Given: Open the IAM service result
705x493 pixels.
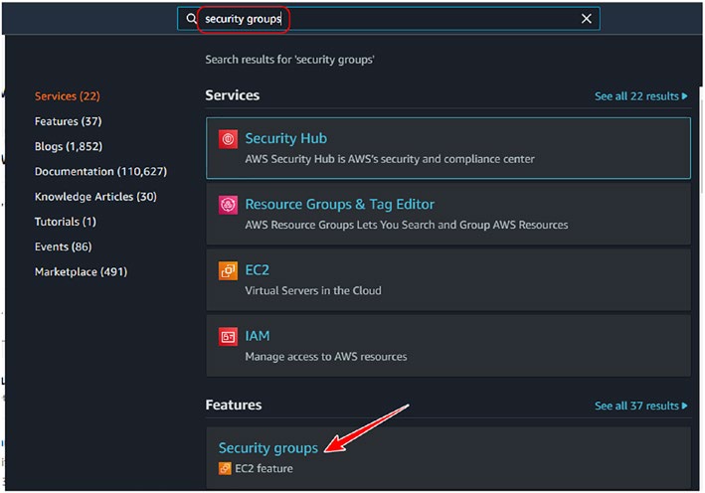Looking at the screenshot, I should point(258,336).
